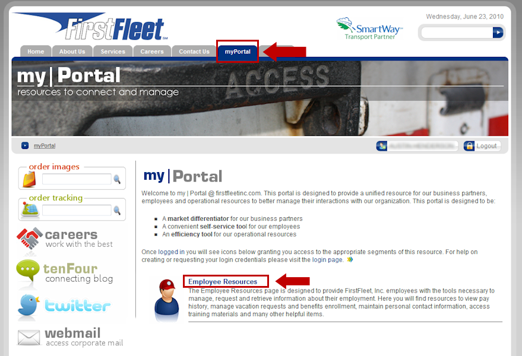Click the Twitter bird icon

coord(29,305)
